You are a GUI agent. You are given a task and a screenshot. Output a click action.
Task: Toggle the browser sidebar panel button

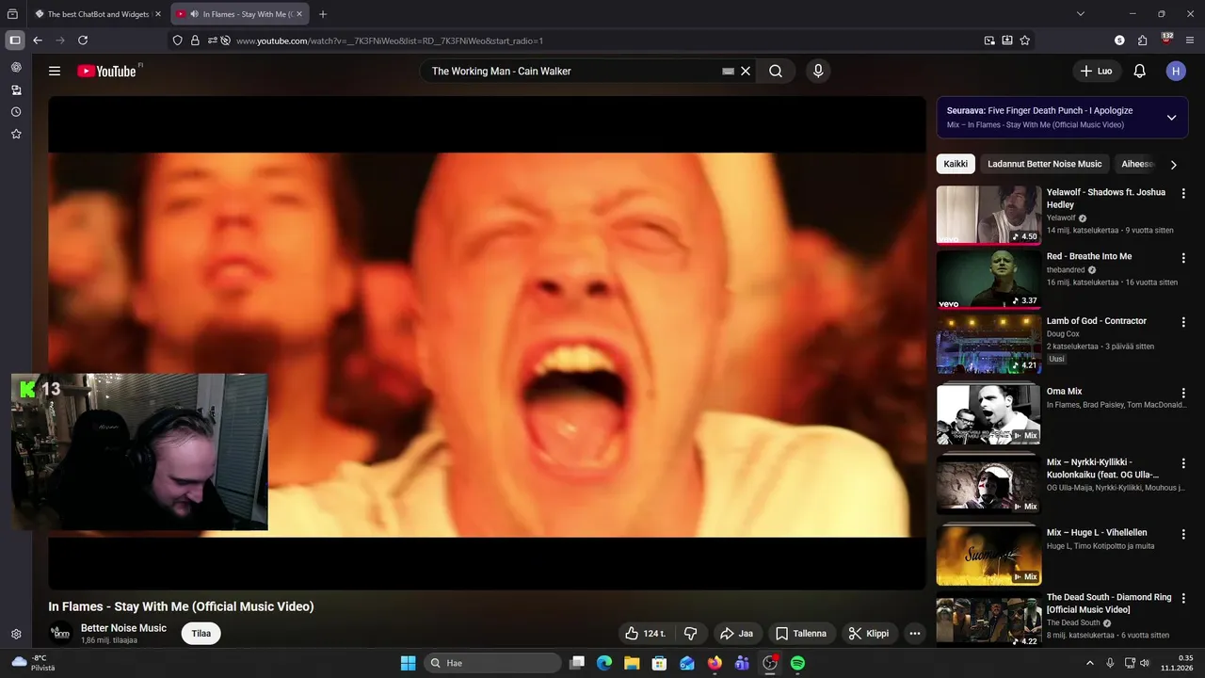coord(14,40)
